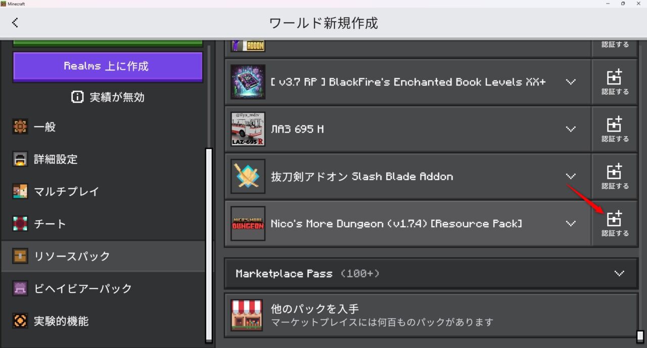Open the 実験的機能 tab
The image size is (647, 348).
click(x=103, y=321)
